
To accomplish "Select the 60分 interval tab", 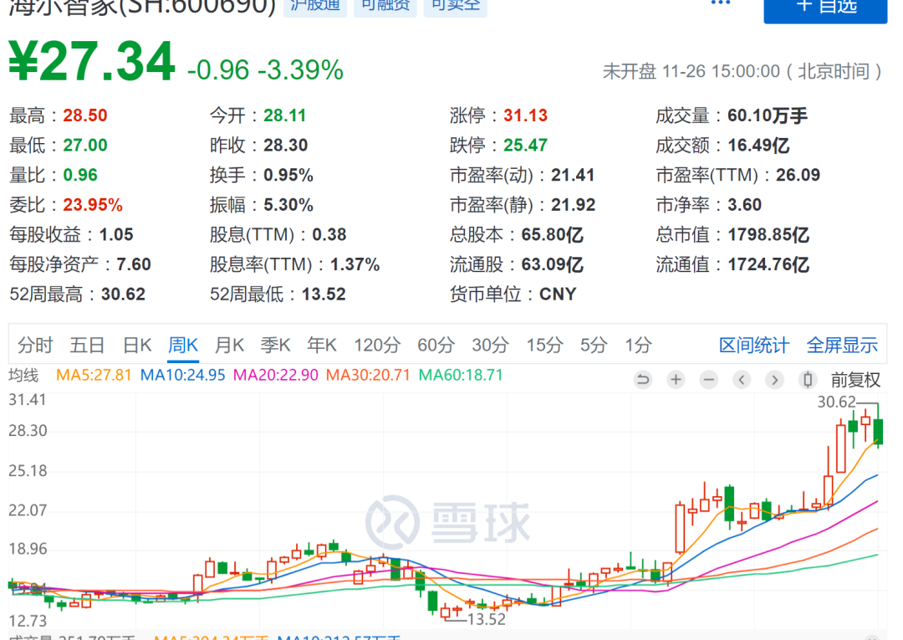I will point(435,345).
